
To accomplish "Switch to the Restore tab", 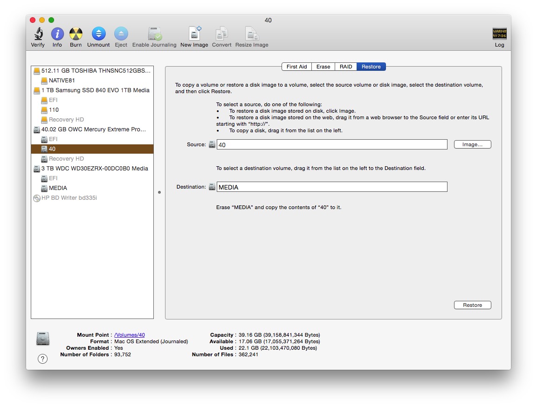I will pyautogui.click(x=371, y=67).
